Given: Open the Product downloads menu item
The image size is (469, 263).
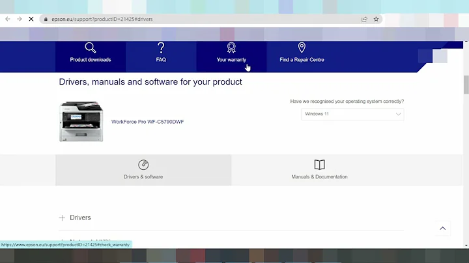Looking at the screenshot, I should click(x=91, y=57).
